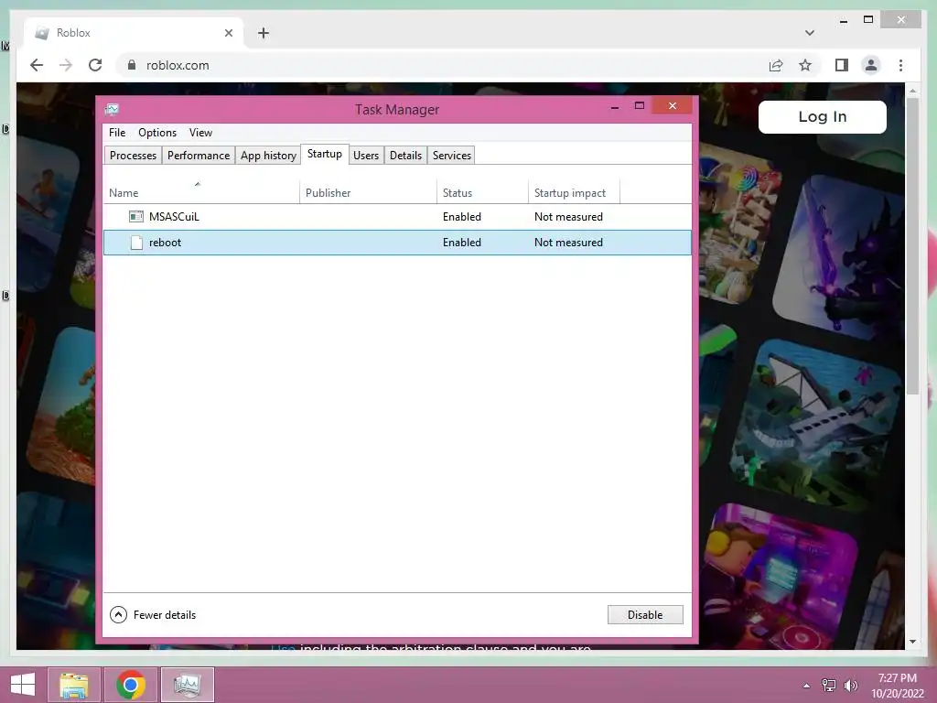Image resolution: width=937 pixels, height=703 pixels.
Task: Open File Explorer from taskbar
Action: (x=74, y=685)
